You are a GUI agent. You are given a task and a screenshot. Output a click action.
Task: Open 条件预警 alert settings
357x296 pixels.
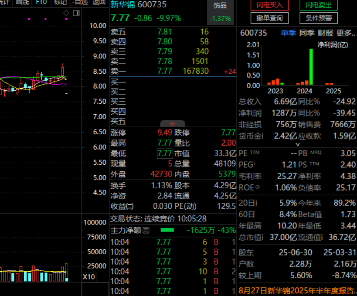point(319,18)
